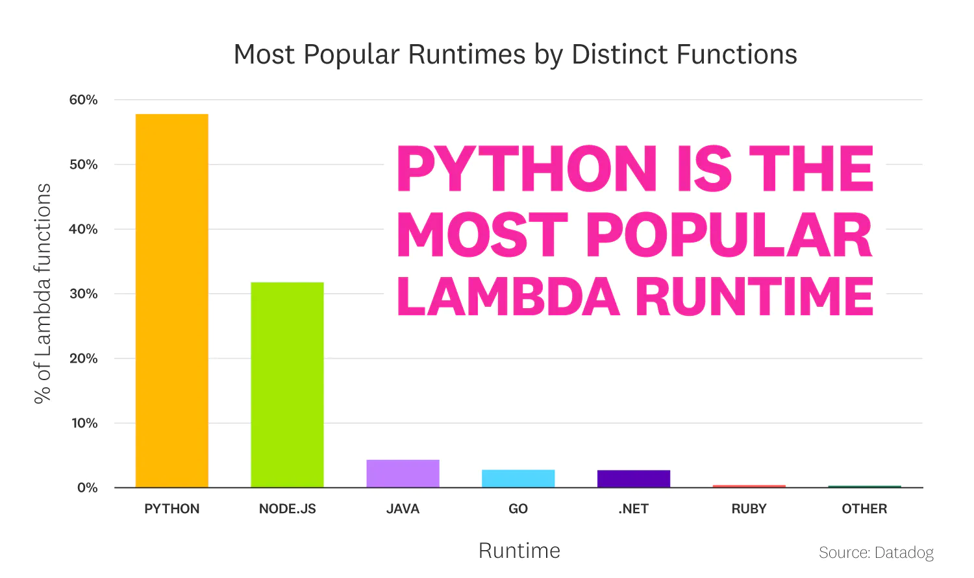The image size is (974, 578).
Task: Select the light purple Java bar
Action: click(x=403, y=474)
